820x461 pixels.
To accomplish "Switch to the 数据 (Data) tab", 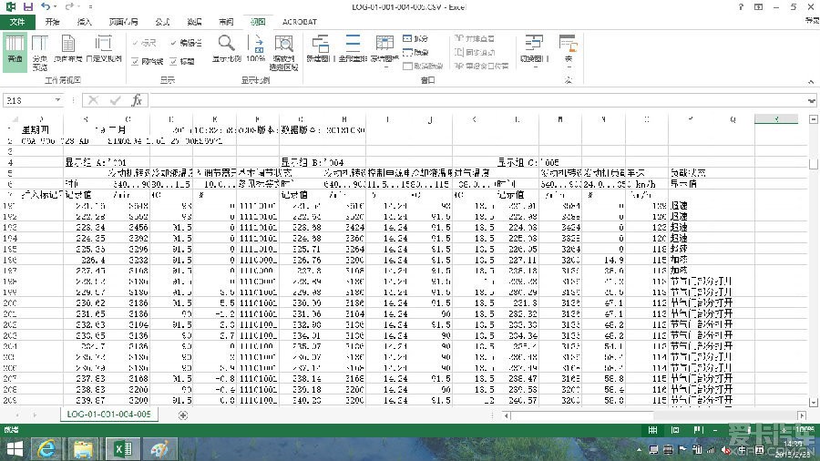I will click(195, 22).
